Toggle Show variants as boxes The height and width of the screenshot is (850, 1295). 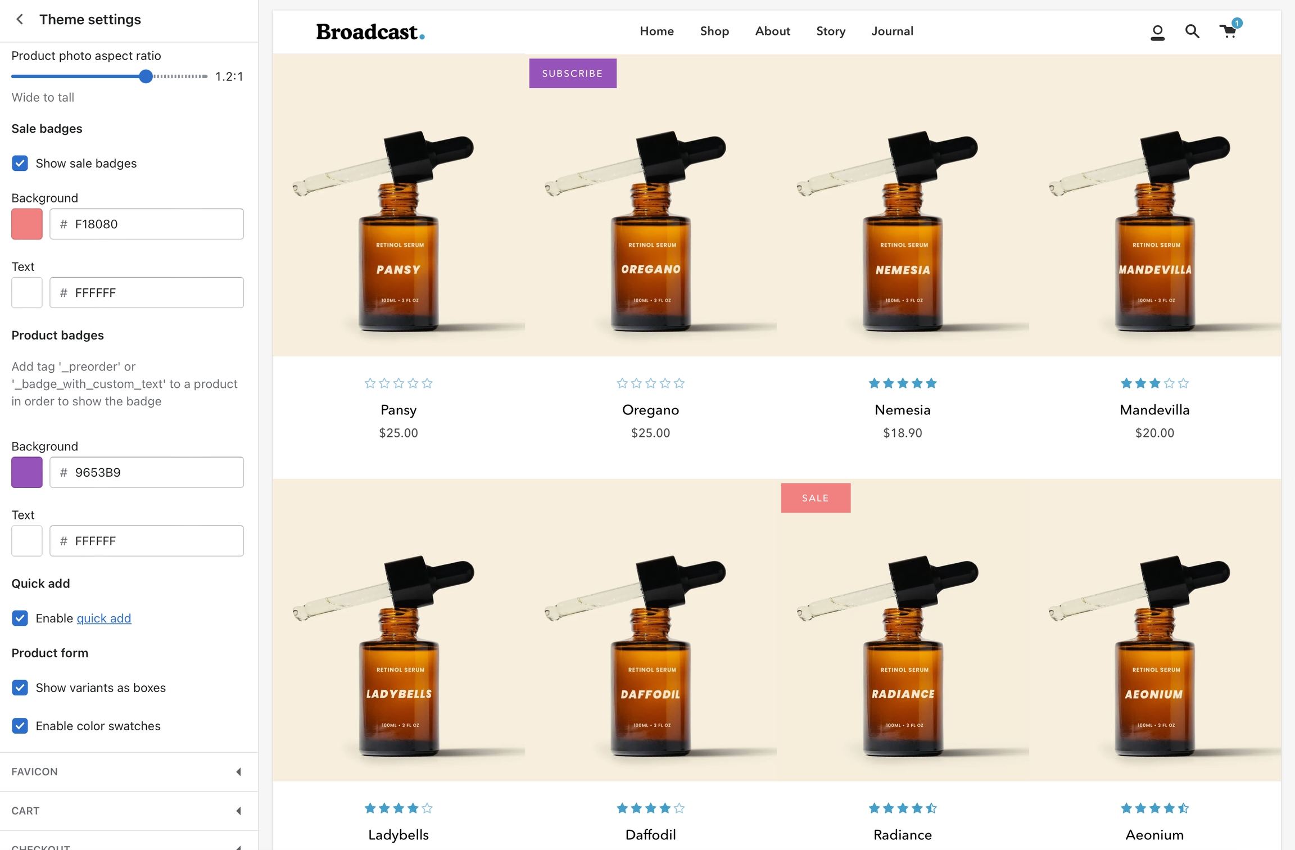click(20, 688)
